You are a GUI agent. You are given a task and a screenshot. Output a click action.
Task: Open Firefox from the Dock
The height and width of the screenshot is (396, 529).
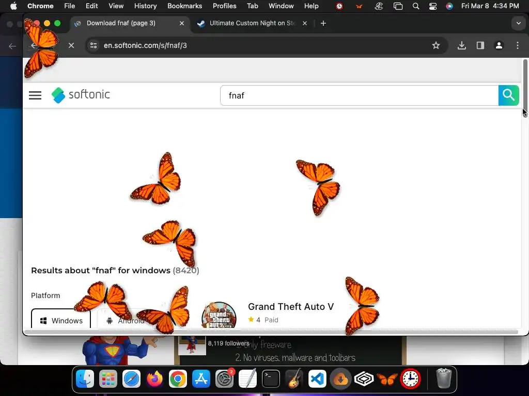click(154, 379)
